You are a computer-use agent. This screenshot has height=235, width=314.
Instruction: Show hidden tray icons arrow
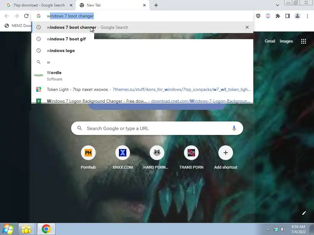point(268,229)
